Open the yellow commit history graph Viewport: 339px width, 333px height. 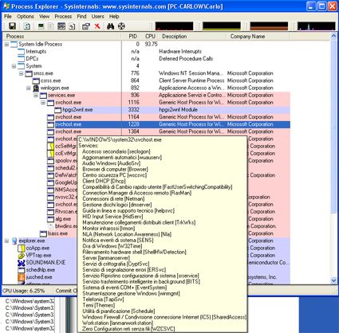coord(222,26)
